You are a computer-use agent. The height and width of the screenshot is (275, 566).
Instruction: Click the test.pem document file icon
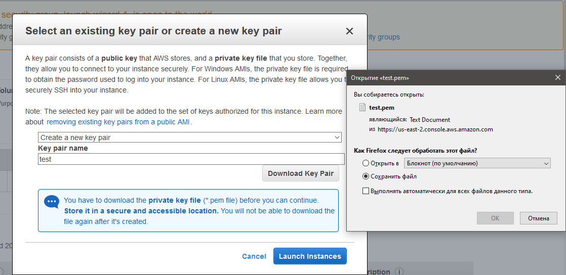362,107
